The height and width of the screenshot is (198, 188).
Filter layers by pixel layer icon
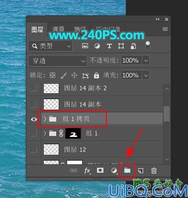pos(85,46)
